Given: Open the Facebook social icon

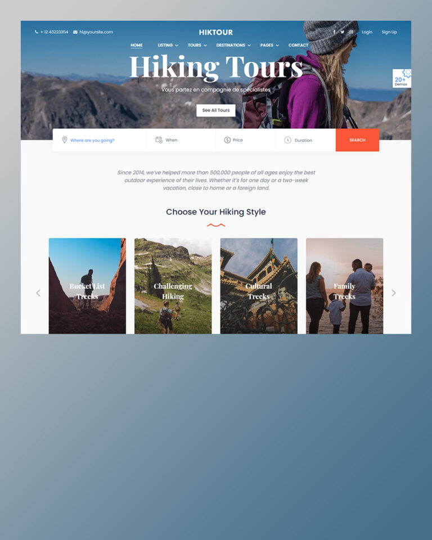Looking at the screenshot, I should pyautogui.click(x=334, y=32).
